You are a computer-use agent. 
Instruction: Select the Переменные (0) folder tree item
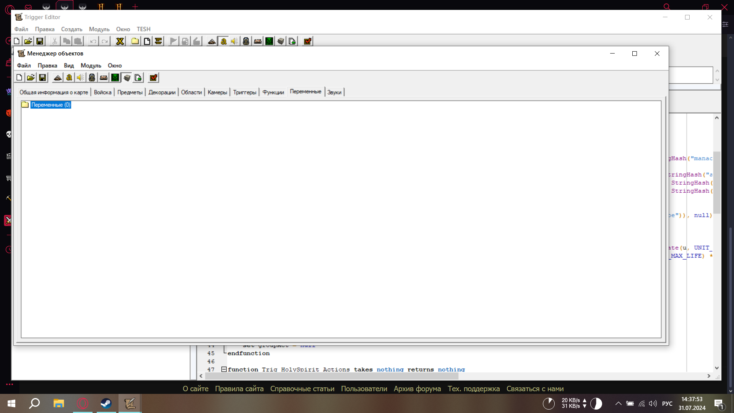50,105
